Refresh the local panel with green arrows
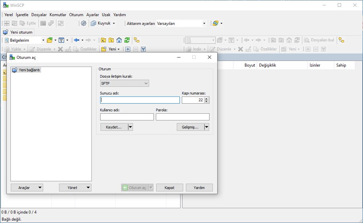Screen dimensions: 363x223 127,40
